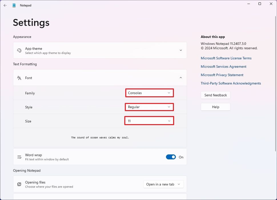277x200 pixels.
Task: Click the Send feedback button
Action: (215, 95)
